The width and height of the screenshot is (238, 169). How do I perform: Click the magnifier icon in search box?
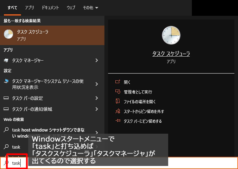pyautogui.click(x=6, y=163)
